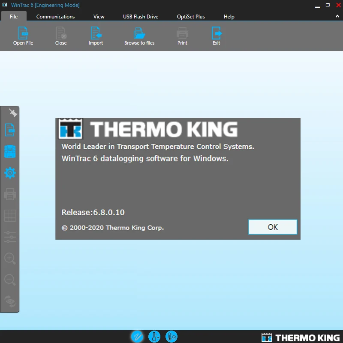
Task: Click the bottom thermometer plus icon
Action: click(x=154, y=337)
